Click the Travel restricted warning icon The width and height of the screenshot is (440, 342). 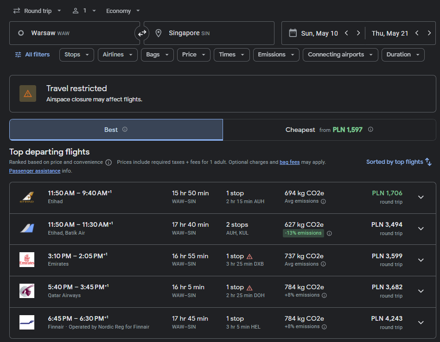pyautogui.click(x=27, y=93)
